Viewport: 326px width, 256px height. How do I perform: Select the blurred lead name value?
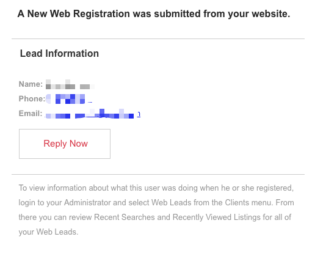[70, 84]
